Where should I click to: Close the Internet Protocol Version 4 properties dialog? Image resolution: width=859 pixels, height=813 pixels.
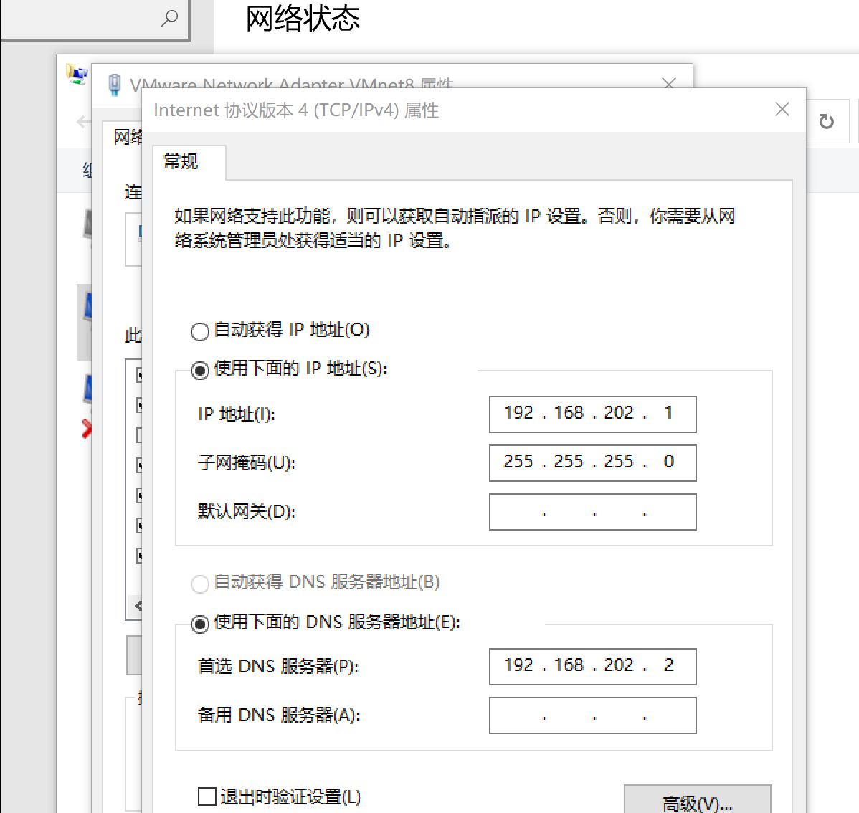pos(782,109)
